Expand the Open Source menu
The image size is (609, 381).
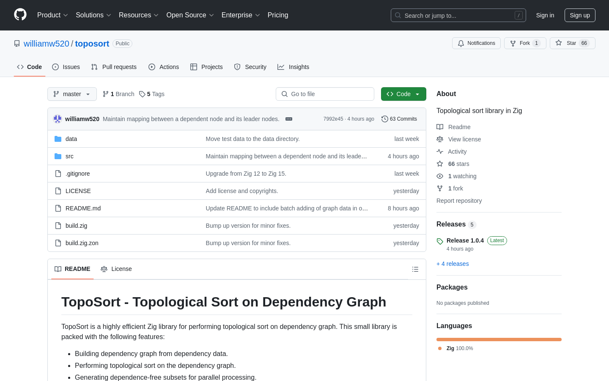coord(190,15)
